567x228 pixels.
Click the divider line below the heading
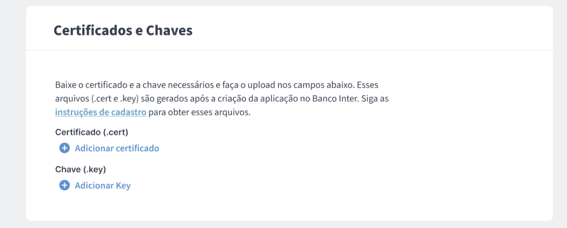290,50
